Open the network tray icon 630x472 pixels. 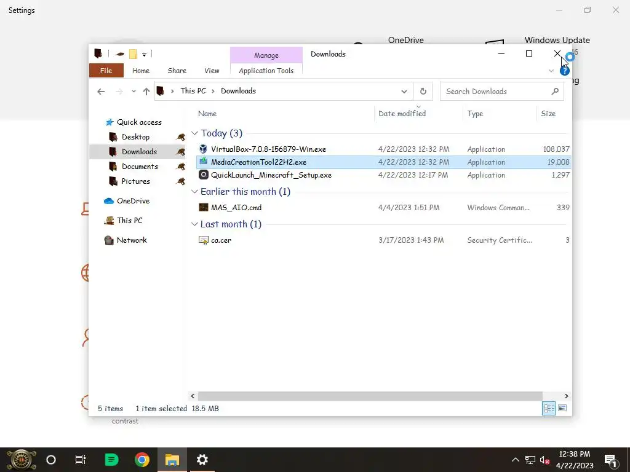(x=530, y=460)
